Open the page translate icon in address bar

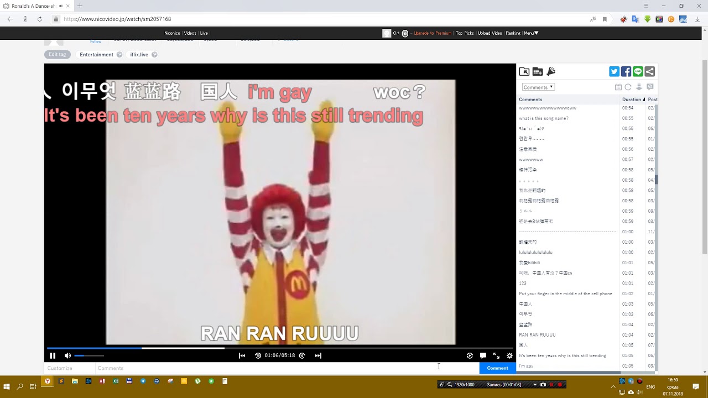(593, 19)
